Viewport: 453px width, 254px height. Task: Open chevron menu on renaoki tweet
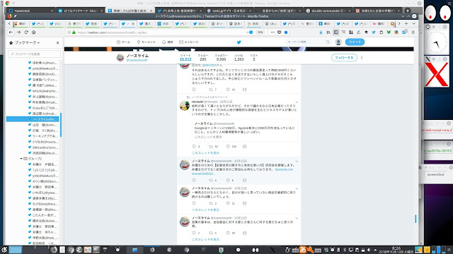[x=297, y=102]
